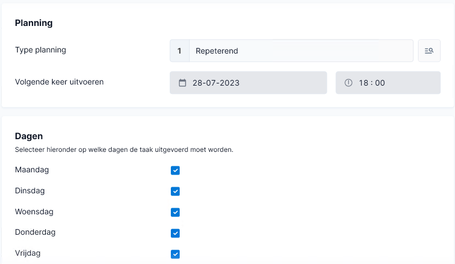Click the date field showing 28-07-2023
This screenshot has width=455, height=264.
pyautogui.click(x=248, y=83)
